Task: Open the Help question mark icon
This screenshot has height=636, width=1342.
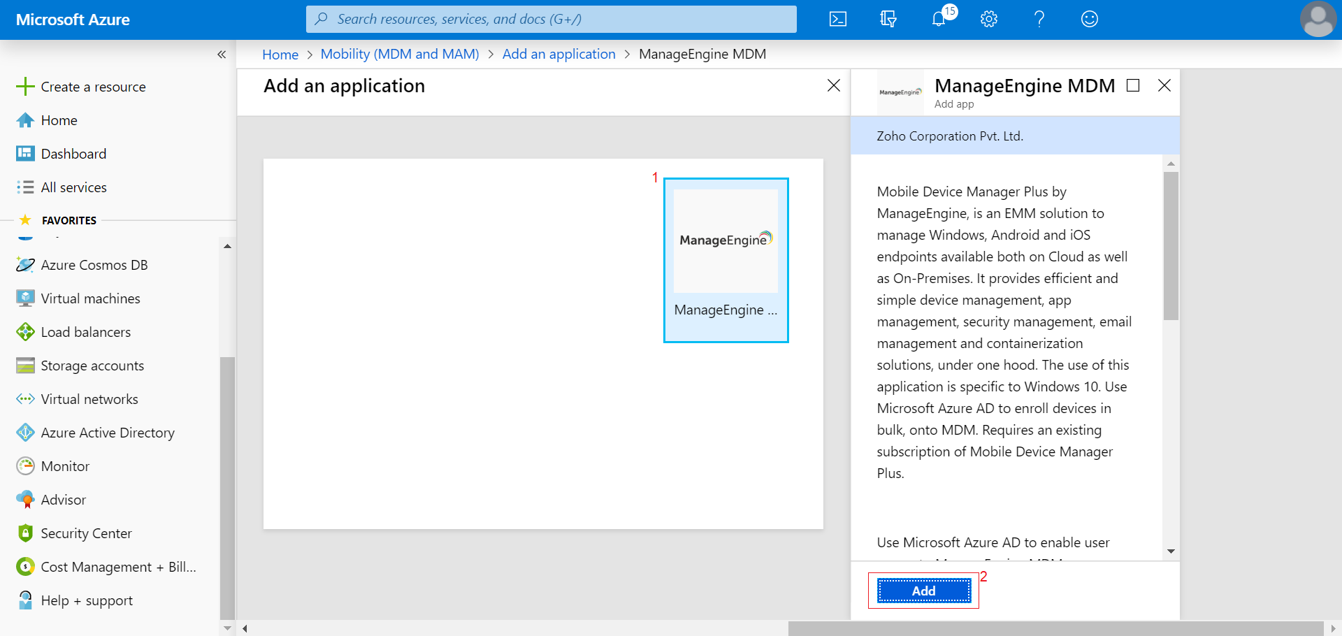Action: click(x=1039, y=19)
